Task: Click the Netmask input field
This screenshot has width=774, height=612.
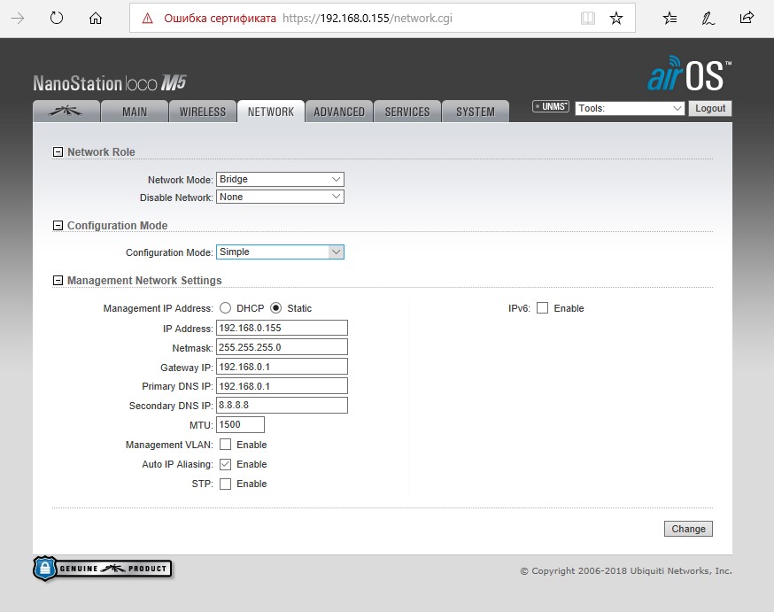Action: pyautogui.click(x=282, y=347)
